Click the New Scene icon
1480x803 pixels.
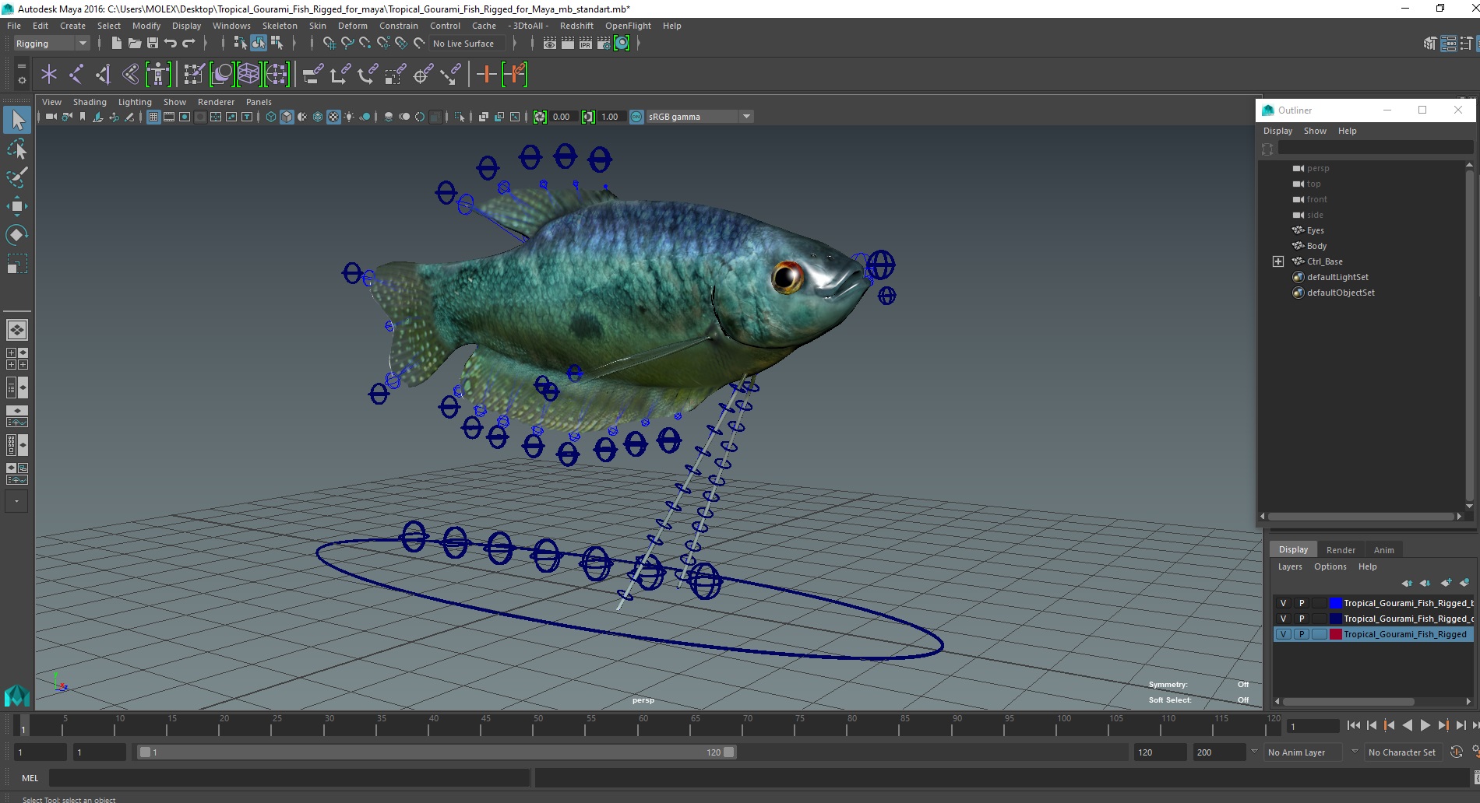coord(116,44)
